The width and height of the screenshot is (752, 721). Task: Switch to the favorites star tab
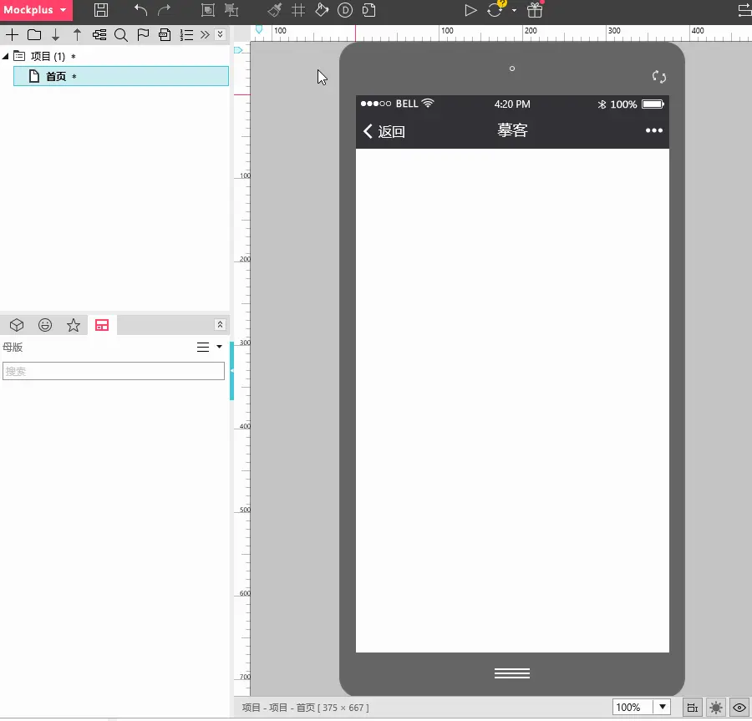point(74,325)
